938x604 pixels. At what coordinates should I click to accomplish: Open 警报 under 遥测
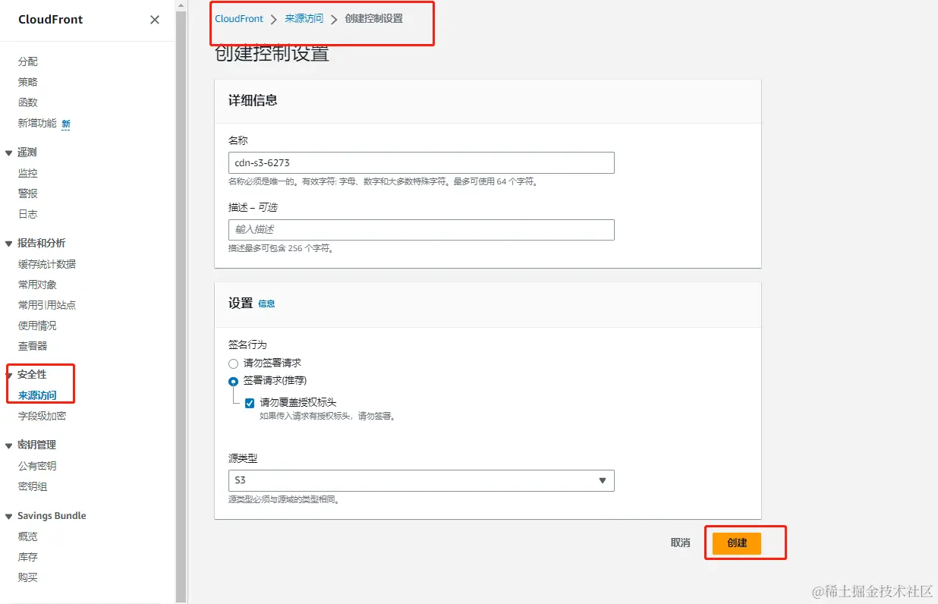click(28, 193)
